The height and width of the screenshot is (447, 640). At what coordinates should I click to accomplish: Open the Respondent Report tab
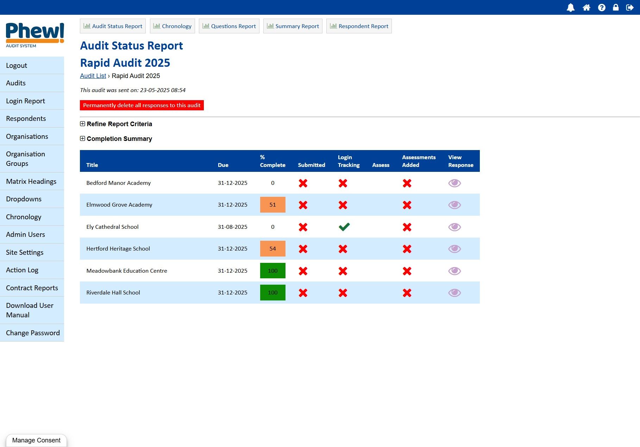tap(359, 26)
